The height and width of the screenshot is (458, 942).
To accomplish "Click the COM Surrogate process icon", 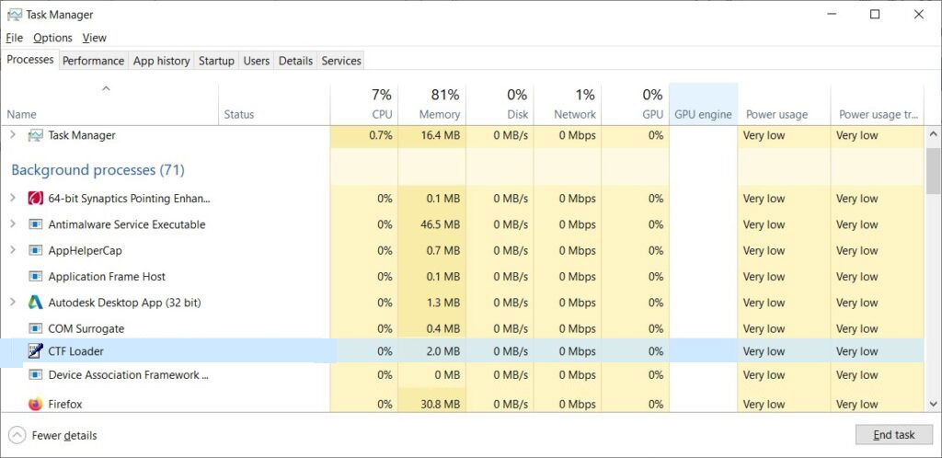I will tap(36, 329).
